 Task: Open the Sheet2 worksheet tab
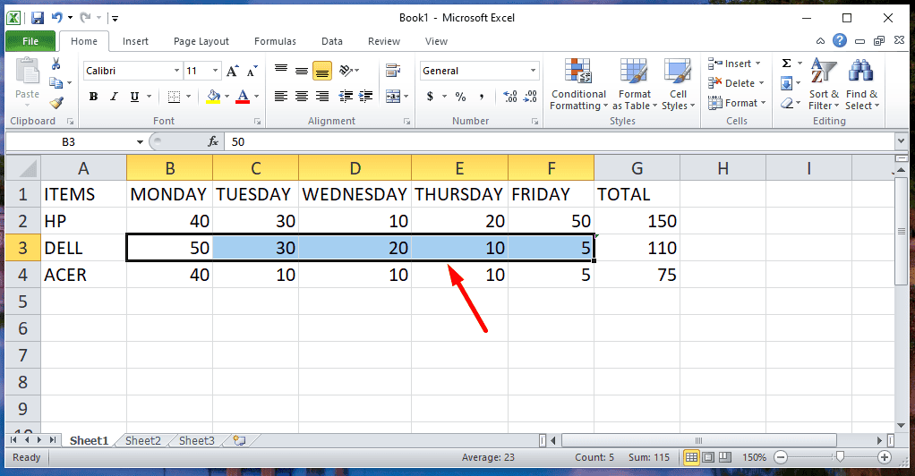[142, 440]
